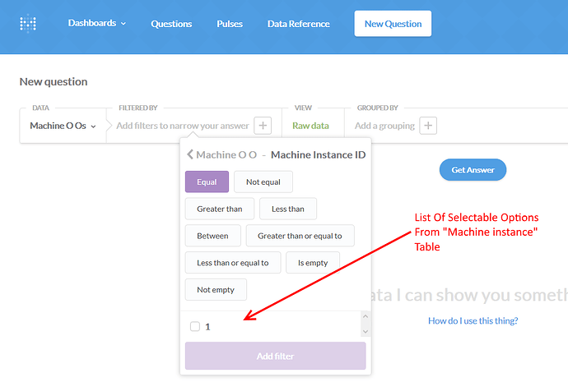Image resolution: width=568 pixels, height=391 pixels.
Task: Click the Add filter button
Action: point(275,356)
